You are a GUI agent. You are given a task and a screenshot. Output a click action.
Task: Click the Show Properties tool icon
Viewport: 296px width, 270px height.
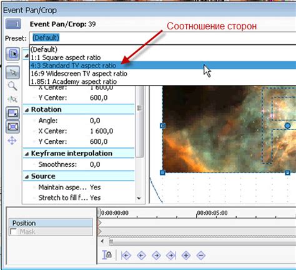pos(13,54)
